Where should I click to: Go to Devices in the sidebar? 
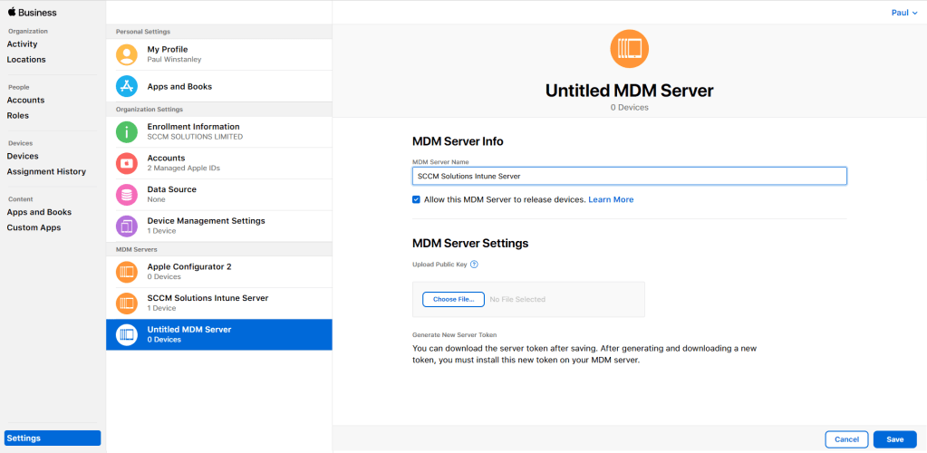click(23, 156)
